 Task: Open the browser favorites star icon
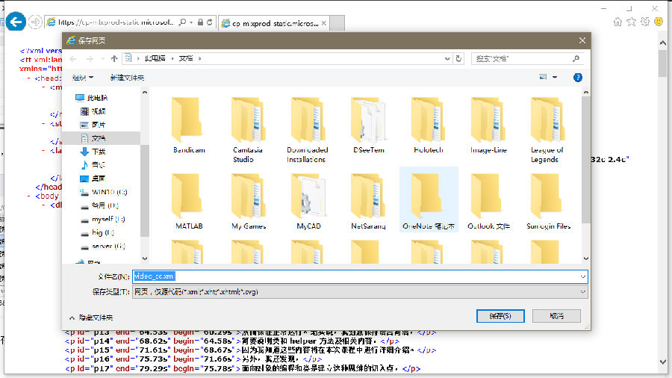click(631, 22)
